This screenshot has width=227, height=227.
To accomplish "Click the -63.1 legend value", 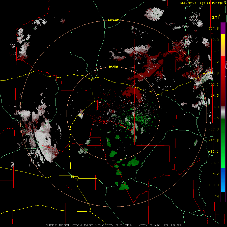I will [x=214, y=151].
